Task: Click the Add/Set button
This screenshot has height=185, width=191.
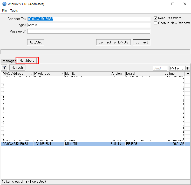Action: [36, 42]
